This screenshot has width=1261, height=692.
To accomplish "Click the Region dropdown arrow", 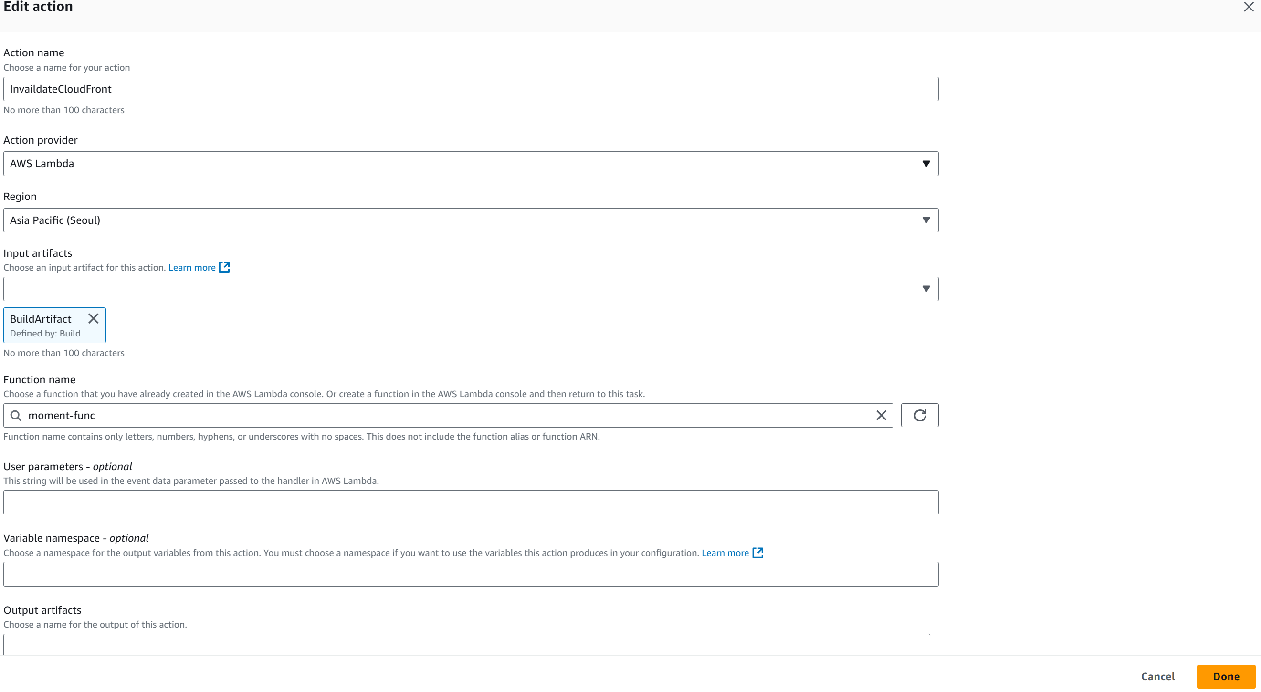I will [925, 220].
